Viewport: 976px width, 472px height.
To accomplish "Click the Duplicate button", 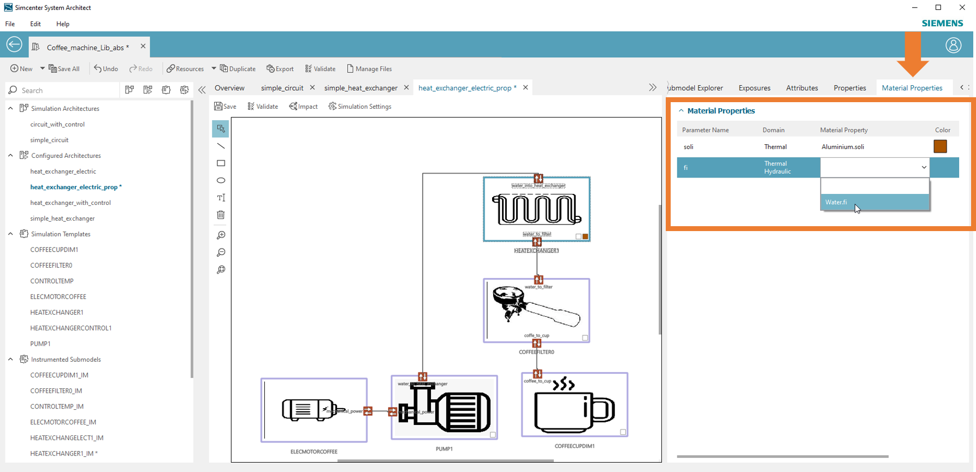I will point(238,69).
